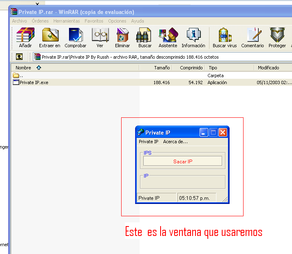Click the Añadir toolbar icon

pos(25,34)
